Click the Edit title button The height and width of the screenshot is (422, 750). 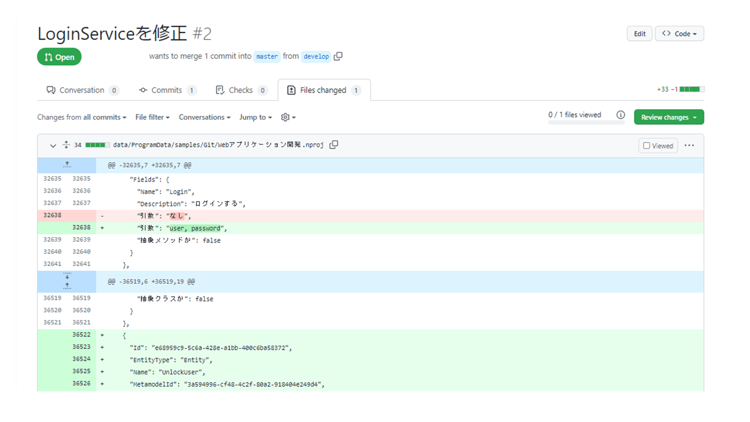pyautogui.click(x=639, y=34)
